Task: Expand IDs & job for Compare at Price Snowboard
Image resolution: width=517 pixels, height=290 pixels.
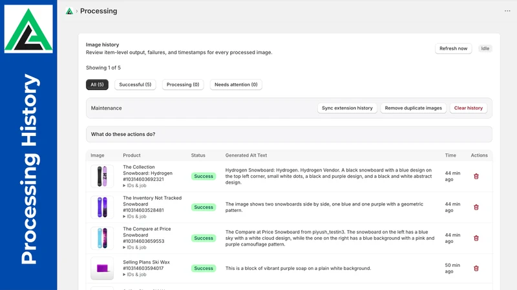Action: [x=134, y=247]
